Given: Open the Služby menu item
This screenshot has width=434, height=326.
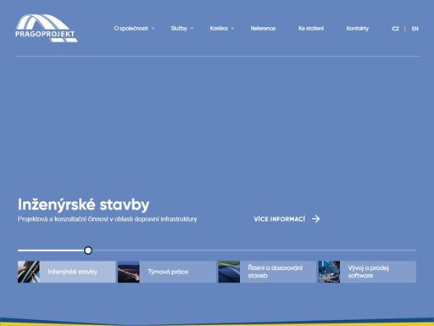Looking at the screenshot, I should tap(179, 28).
